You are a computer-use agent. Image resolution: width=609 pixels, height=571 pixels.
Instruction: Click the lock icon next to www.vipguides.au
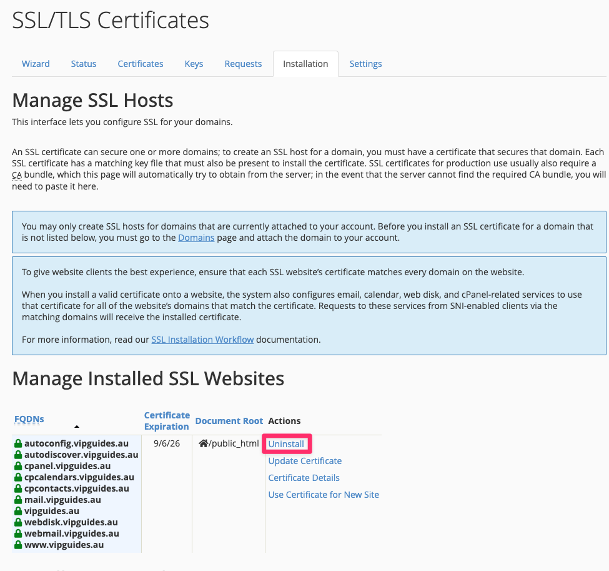pos(18,545)
